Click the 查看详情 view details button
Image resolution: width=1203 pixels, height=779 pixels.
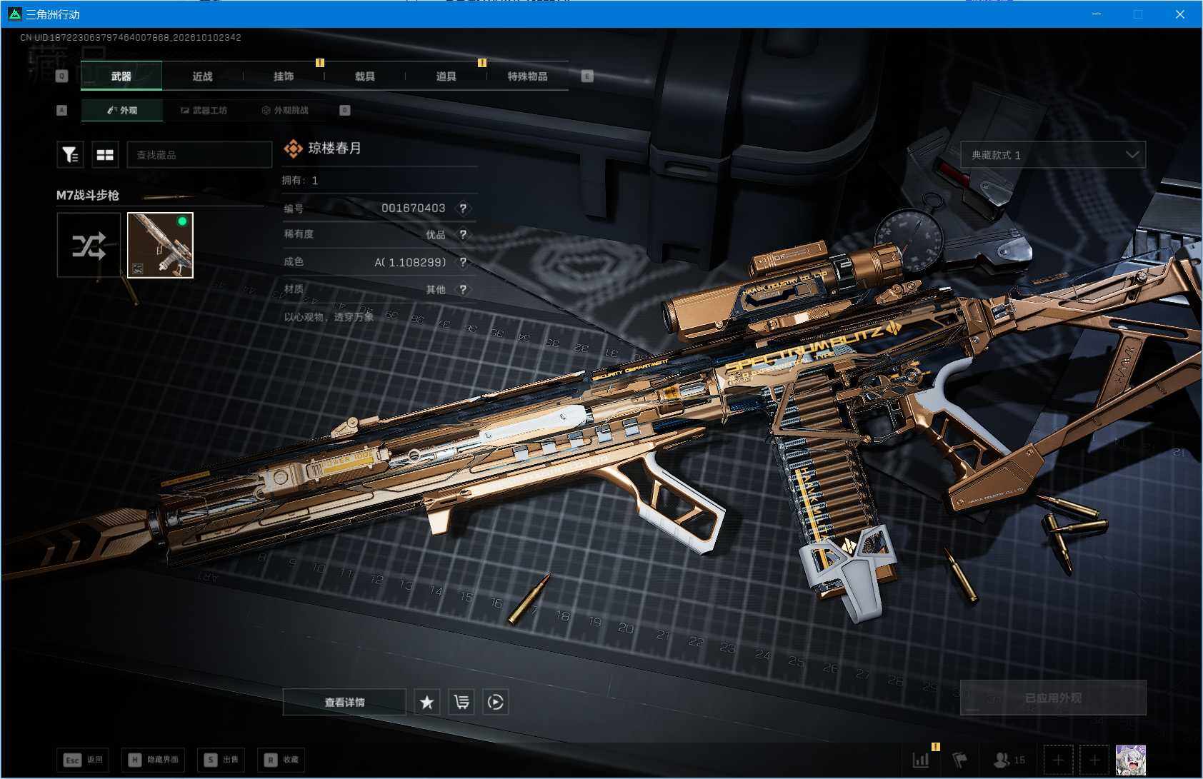[344, 702]
